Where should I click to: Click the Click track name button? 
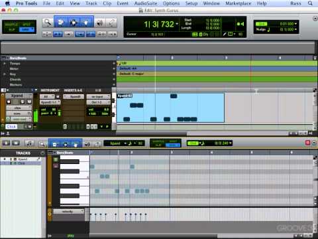coord(11,126)
